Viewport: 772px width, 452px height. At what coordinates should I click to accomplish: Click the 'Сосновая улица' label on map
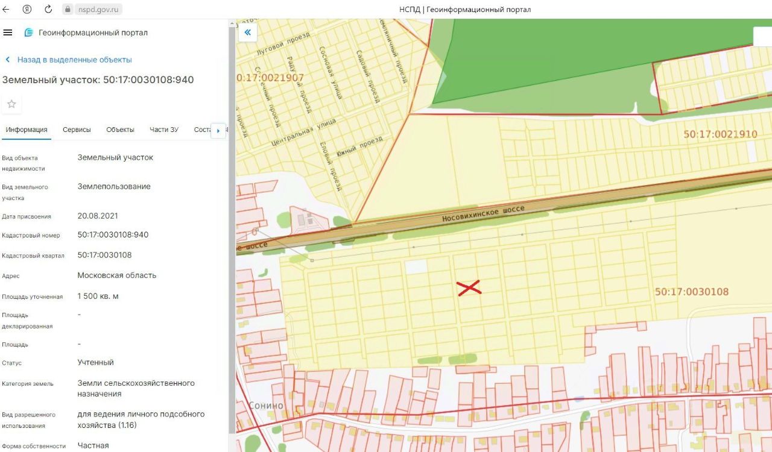tap(331, 72)
